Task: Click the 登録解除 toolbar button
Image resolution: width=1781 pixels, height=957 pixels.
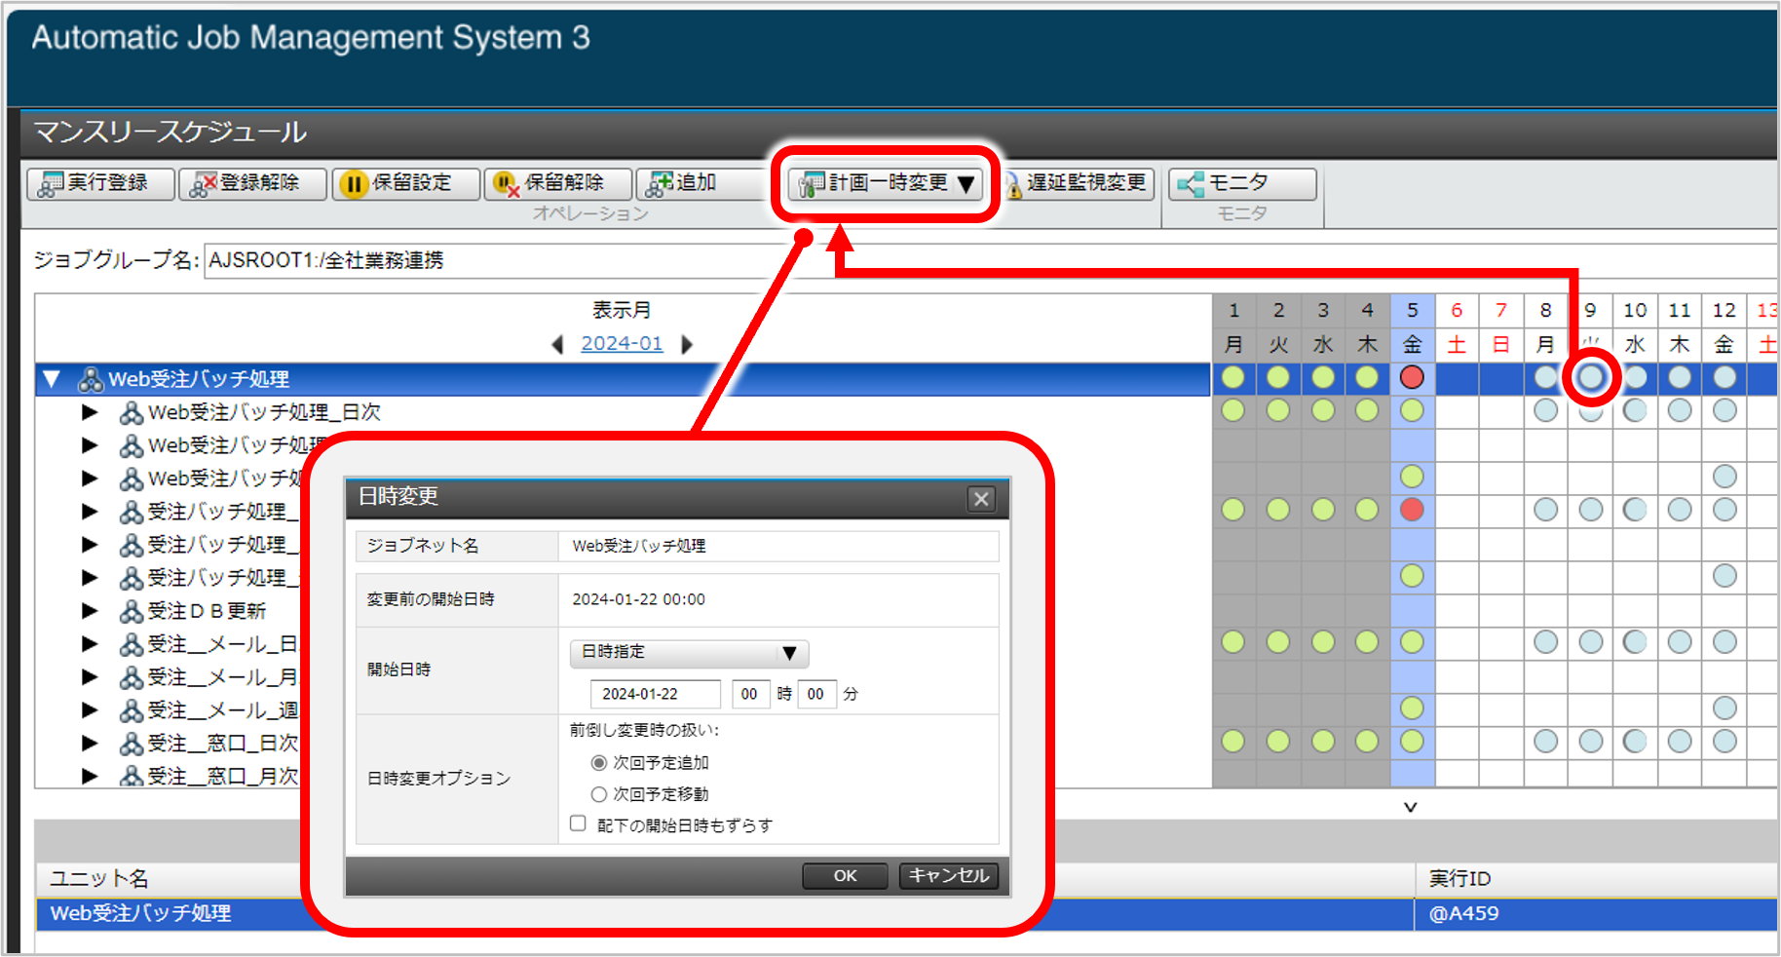Action: point(252,183)
